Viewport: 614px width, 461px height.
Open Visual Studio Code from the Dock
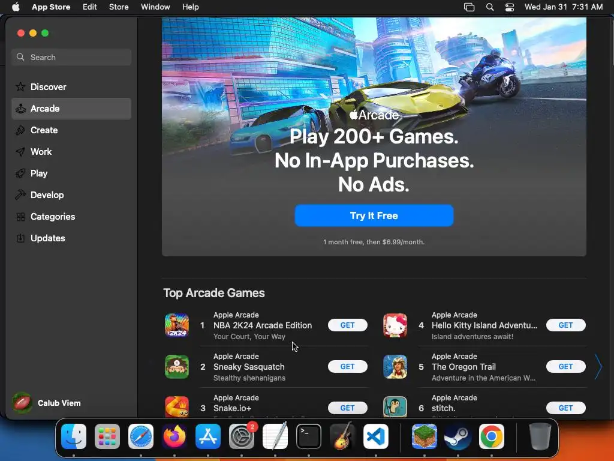click(376, 436)
